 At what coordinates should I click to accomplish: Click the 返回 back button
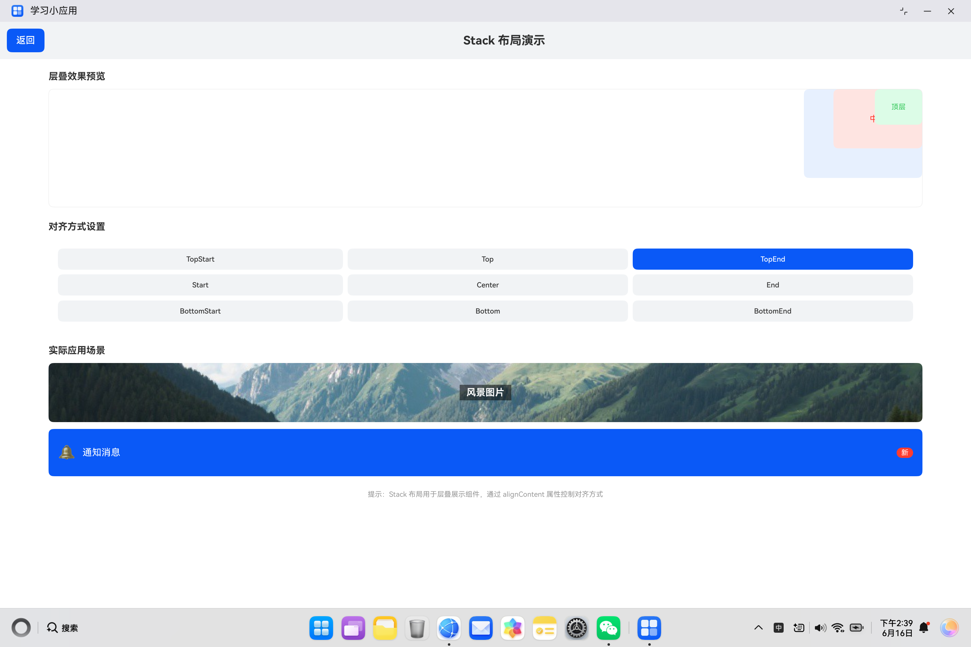coord(26,40)
